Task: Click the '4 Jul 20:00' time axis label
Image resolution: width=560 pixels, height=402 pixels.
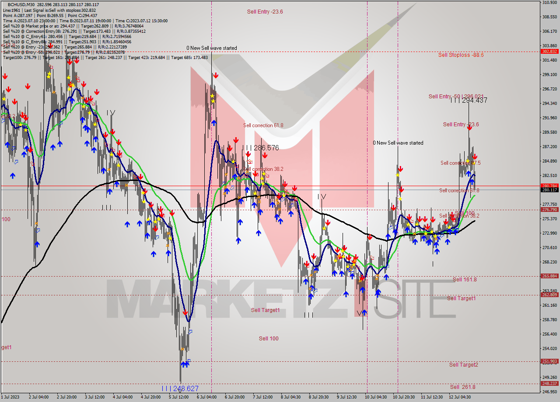Action: [150, 398]
